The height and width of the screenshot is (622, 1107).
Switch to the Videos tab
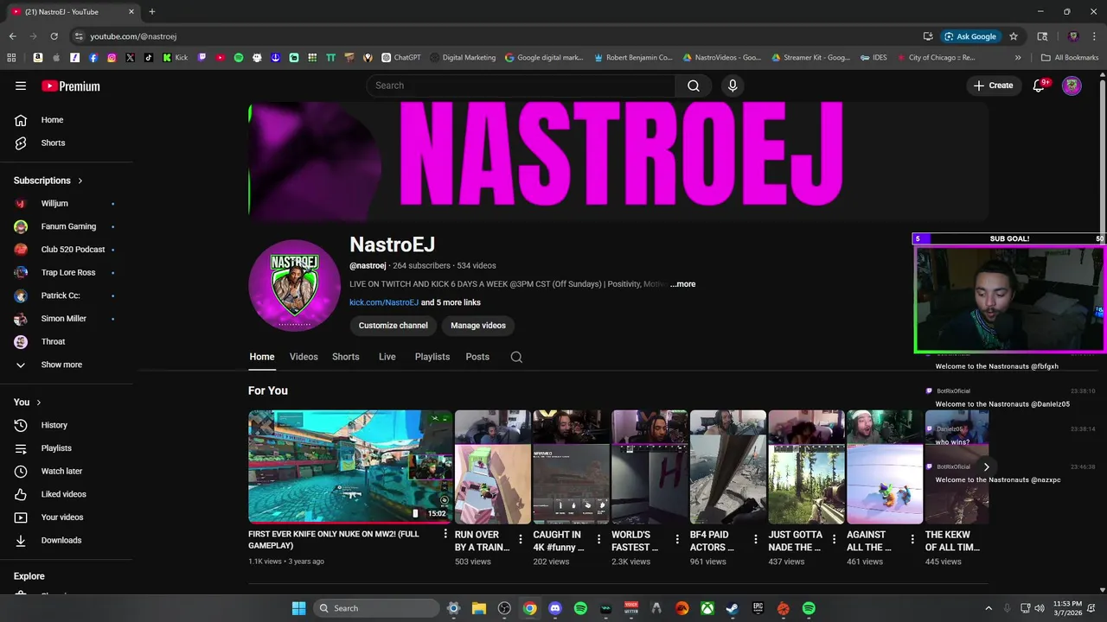[x=304, y=357]
